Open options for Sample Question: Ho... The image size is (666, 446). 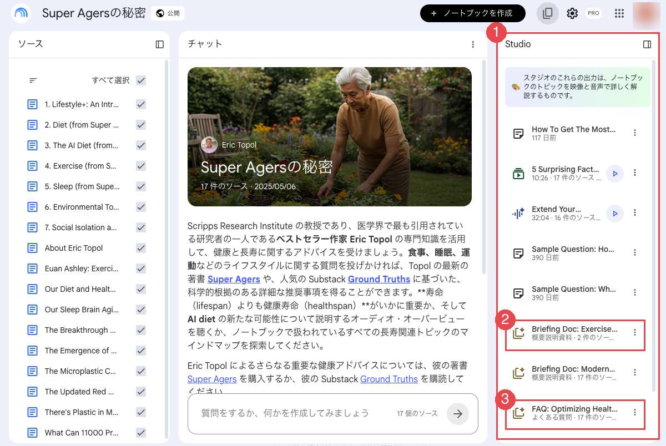click(x=635, y=252)
